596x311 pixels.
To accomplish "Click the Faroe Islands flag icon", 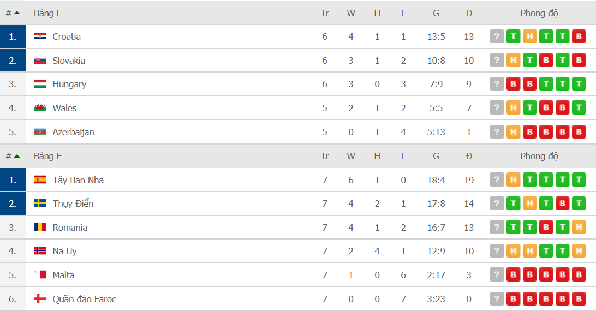I will coord(40,299).
